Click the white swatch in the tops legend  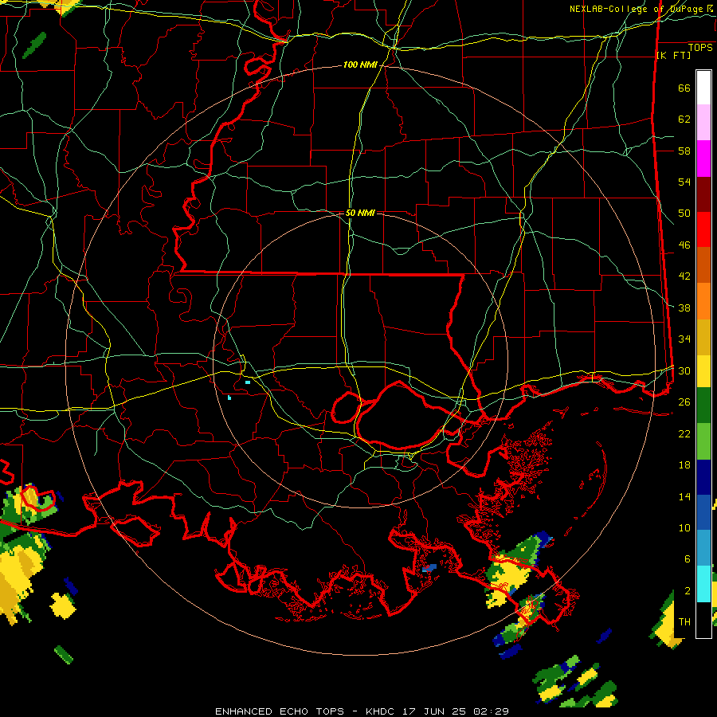[703, 88]
